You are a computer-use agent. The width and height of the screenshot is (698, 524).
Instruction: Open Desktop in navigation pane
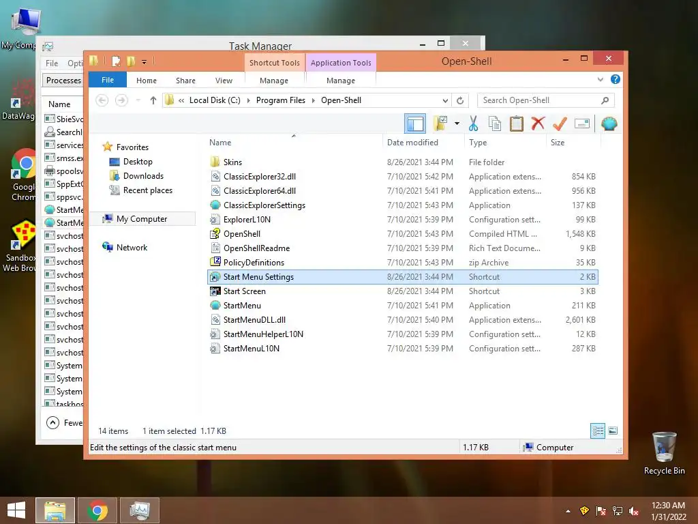138,162
